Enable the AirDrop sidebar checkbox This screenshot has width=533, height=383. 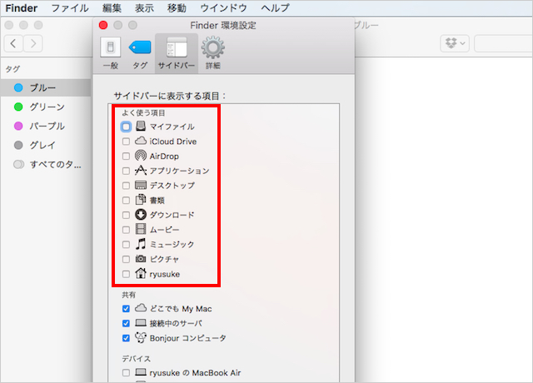tap(126, 156)
